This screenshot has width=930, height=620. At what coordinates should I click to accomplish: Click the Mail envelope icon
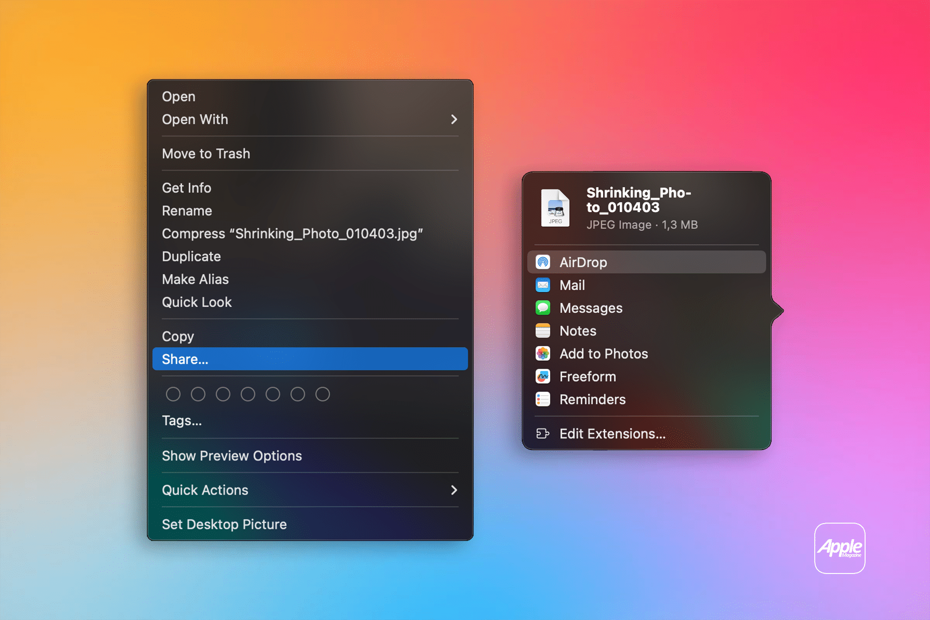542,285
